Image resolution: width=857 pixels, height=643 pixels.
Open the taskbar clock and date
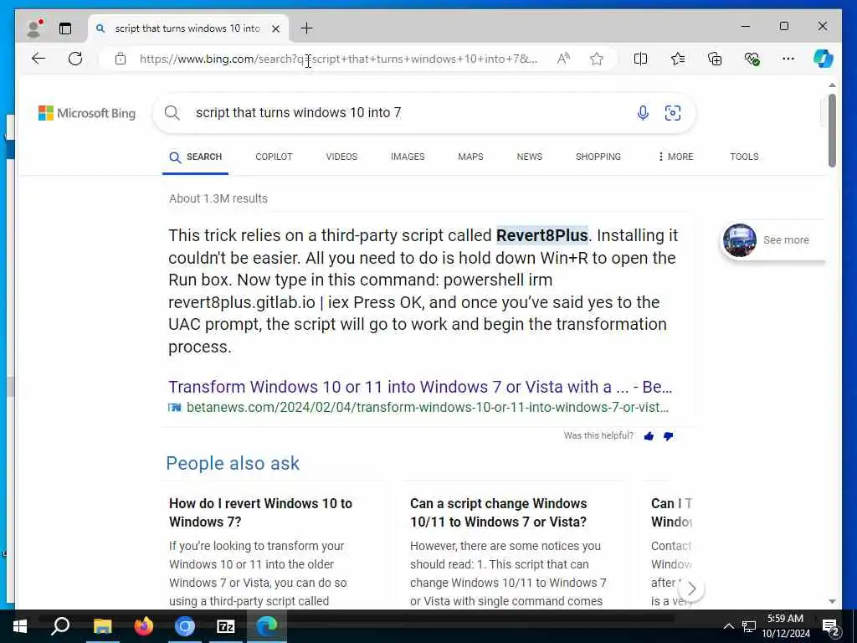click(x=785, y=626)
